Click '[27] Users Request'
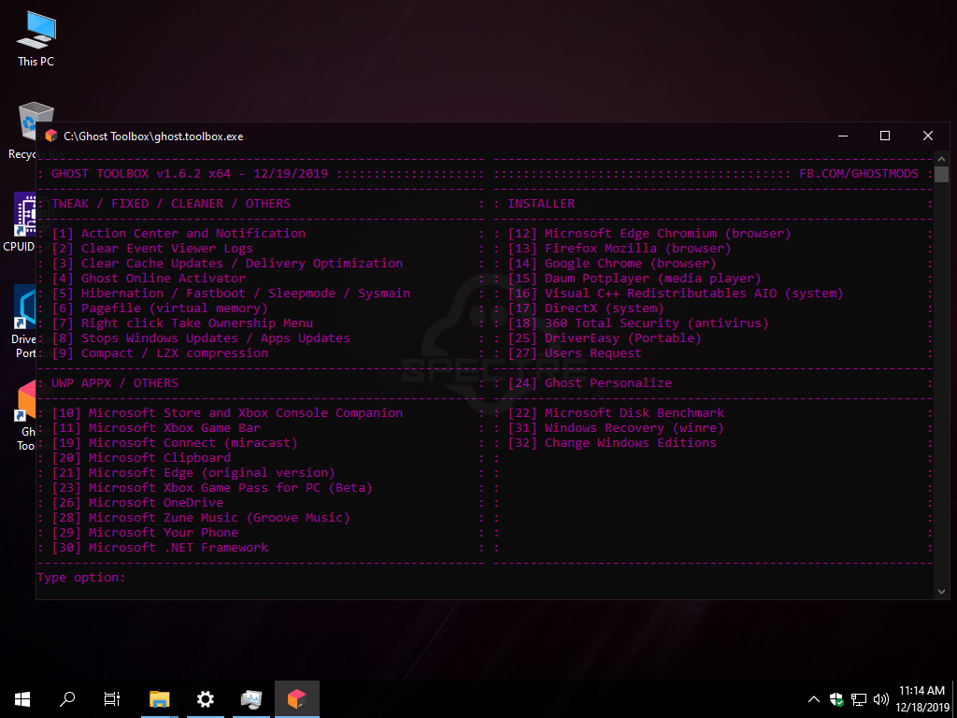 tap(576, 352)
